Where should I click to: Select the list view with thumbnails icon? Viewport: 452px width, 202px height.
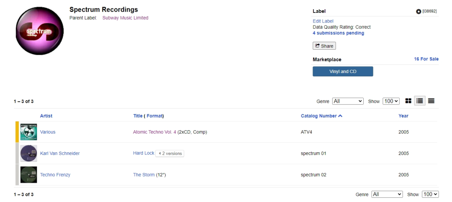click(x=420, y=101)
